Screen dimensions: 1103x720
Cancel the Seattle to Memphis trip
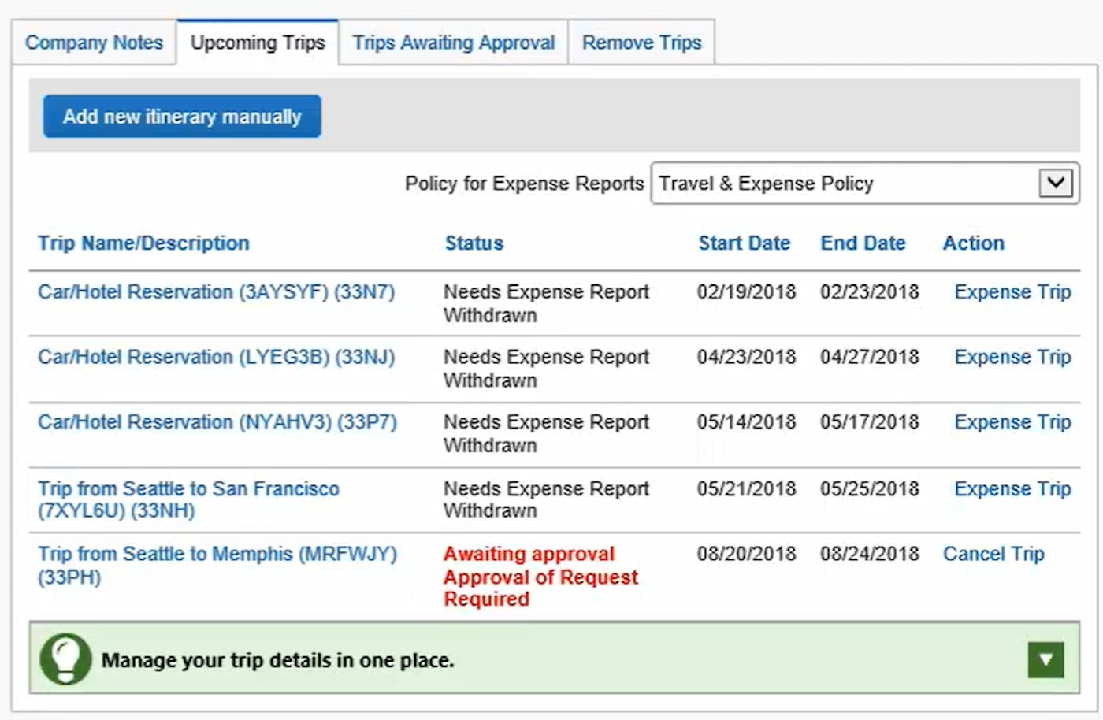click(x=993, y=554)
